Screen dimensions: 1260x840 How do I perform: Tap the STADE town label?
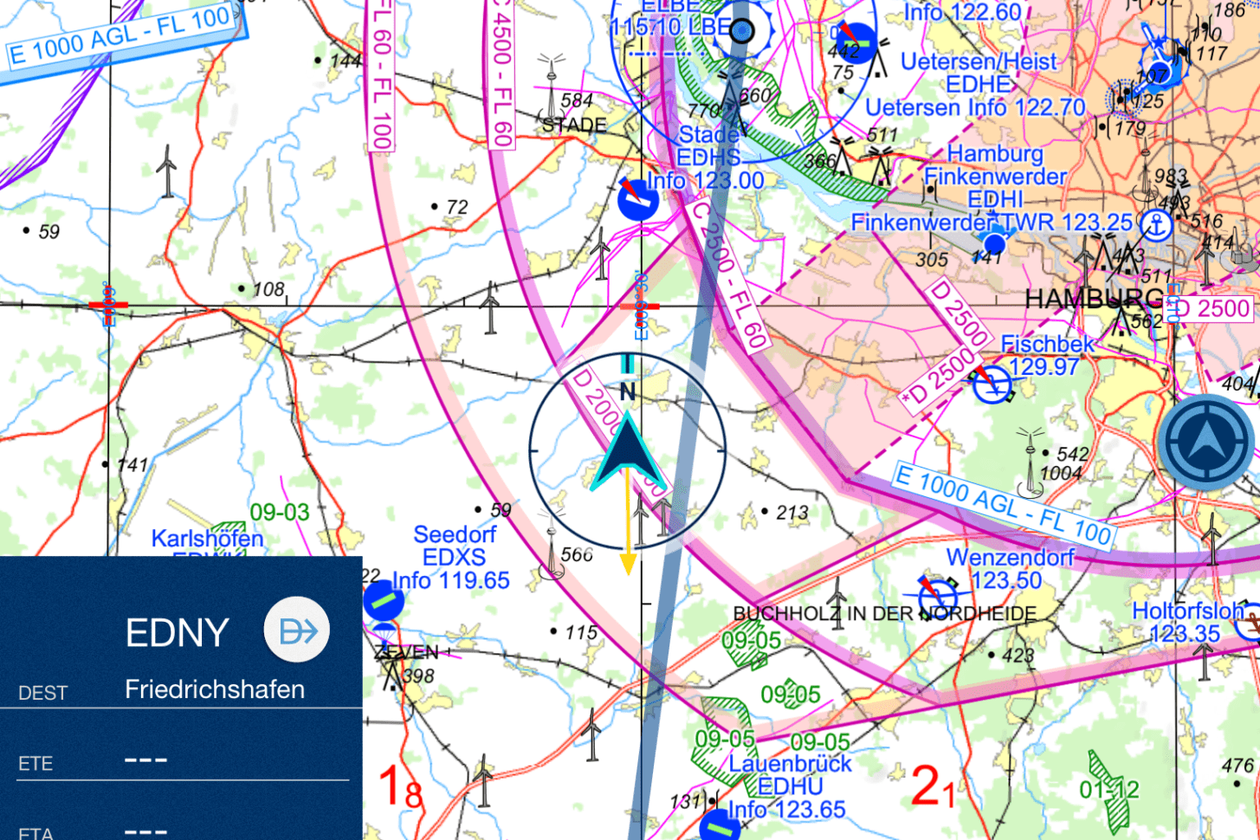[x=573, y=126]
